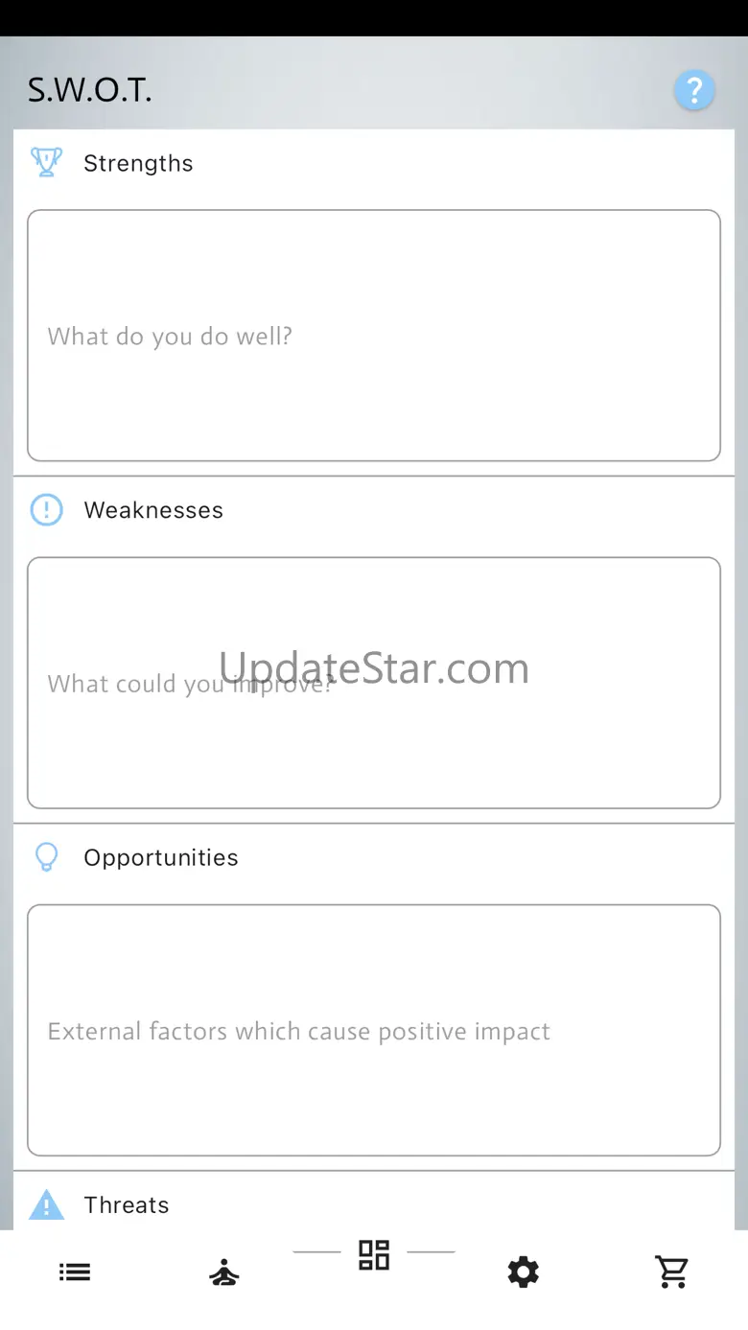Viewport: 748px width, 1330px height.
Task: Open the help question mark button
Action: pyautogui.click(x=693, y=91)
